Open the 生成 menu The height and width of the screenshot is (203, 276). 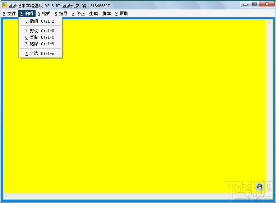point(93,14)
